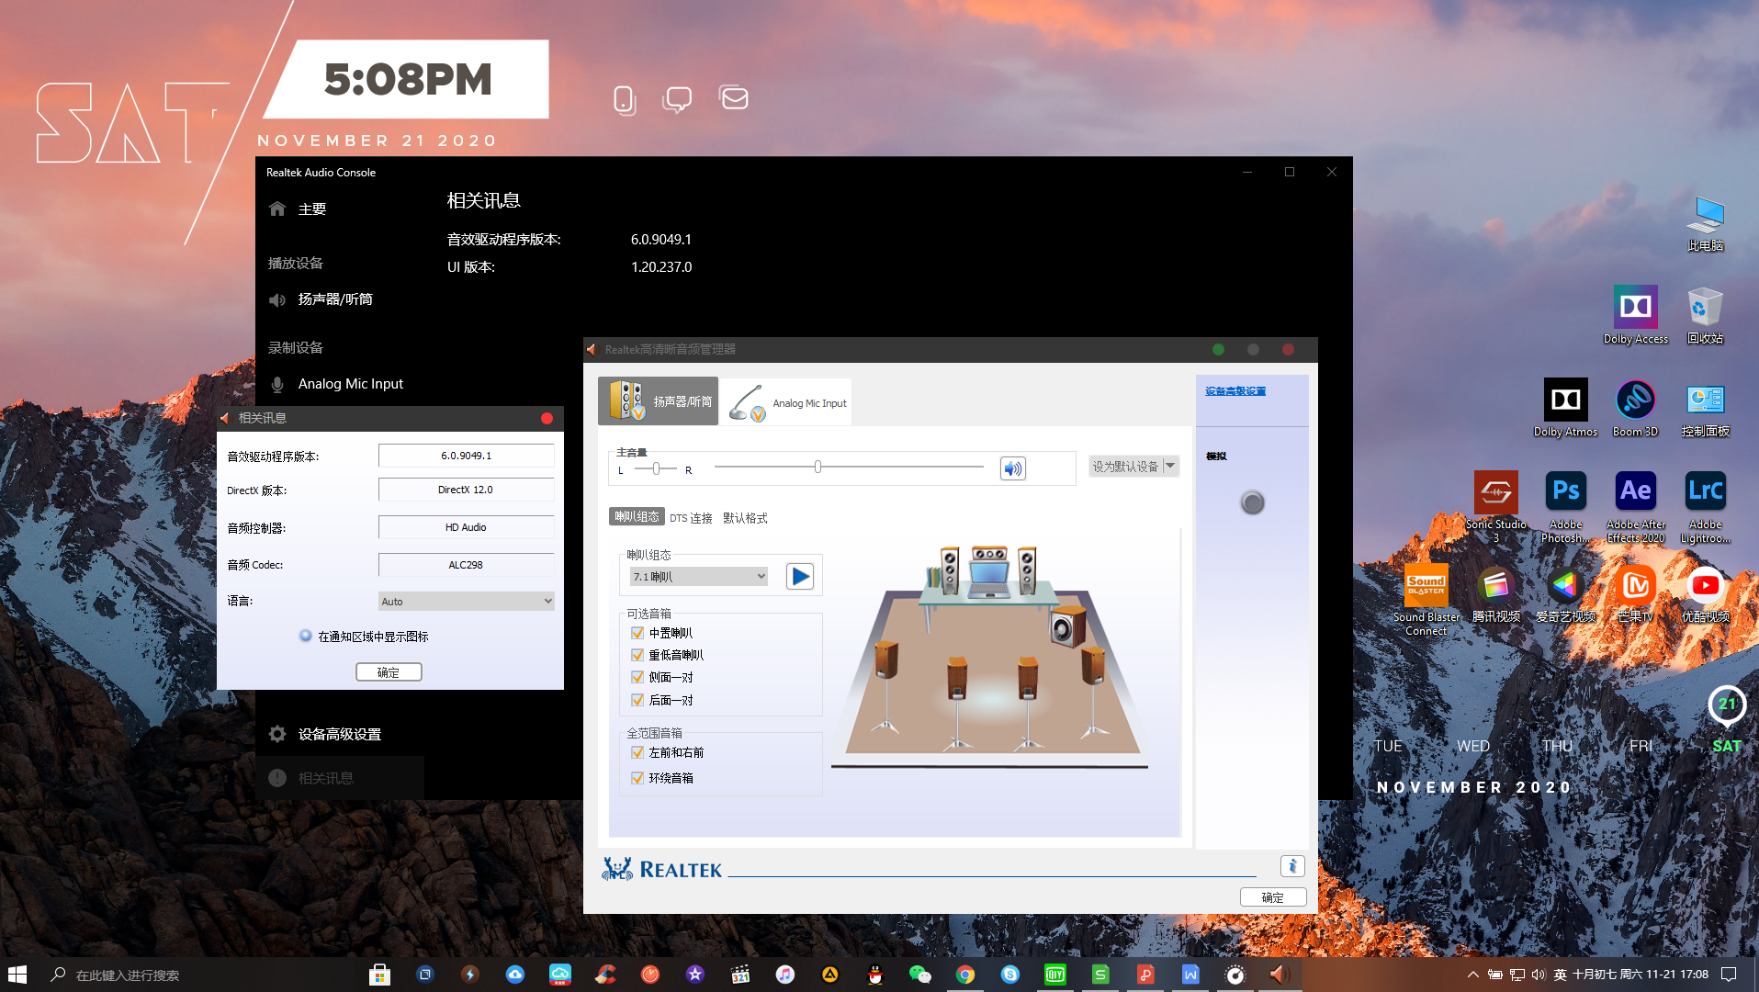Click the phone widget icon on desktop
This screenshot has height=992, width=1759.
[x=625, y=99]
